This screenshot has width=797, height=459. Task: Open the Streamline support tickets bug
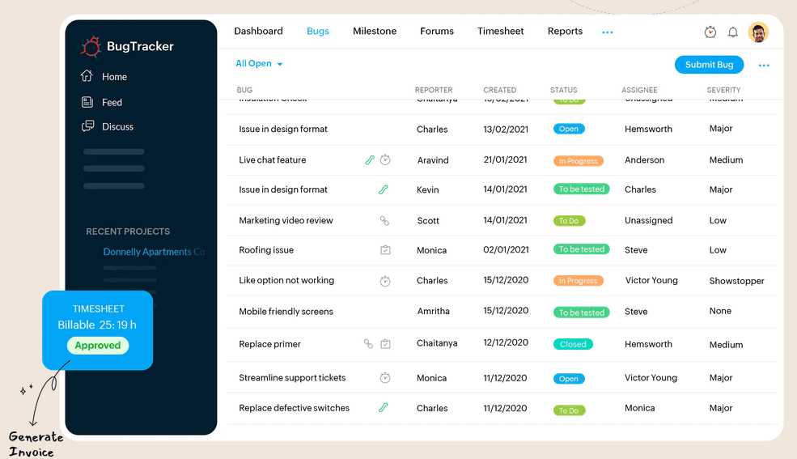(292, 377)
